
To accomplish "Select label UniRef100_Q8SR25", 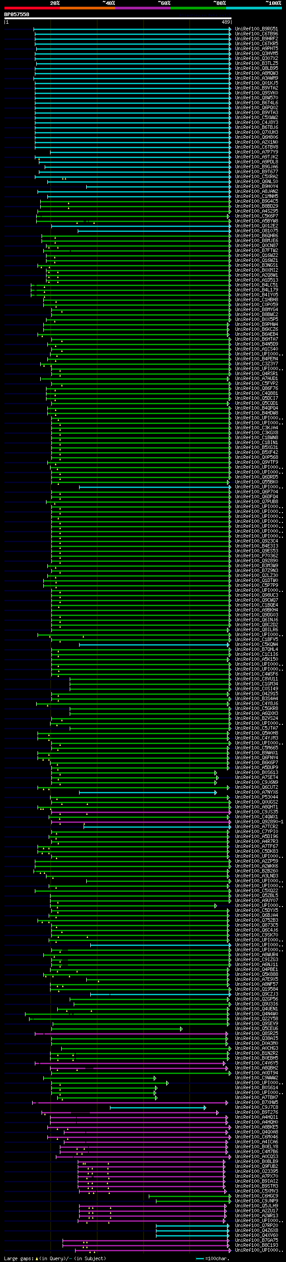I will point(257,1034).
